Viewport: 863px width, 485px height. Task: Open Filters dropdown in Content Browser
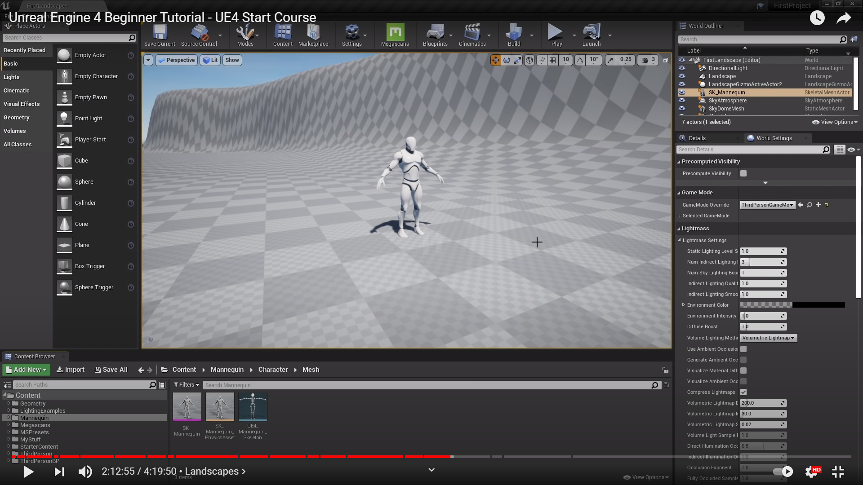pos(187,385)
